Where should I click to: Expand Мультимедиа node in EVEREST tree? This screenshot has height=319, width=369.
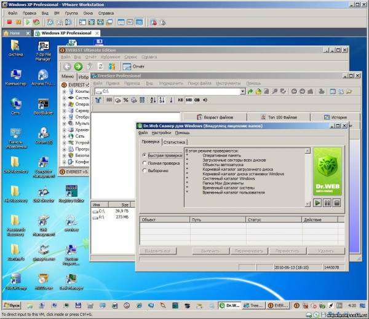64,124
